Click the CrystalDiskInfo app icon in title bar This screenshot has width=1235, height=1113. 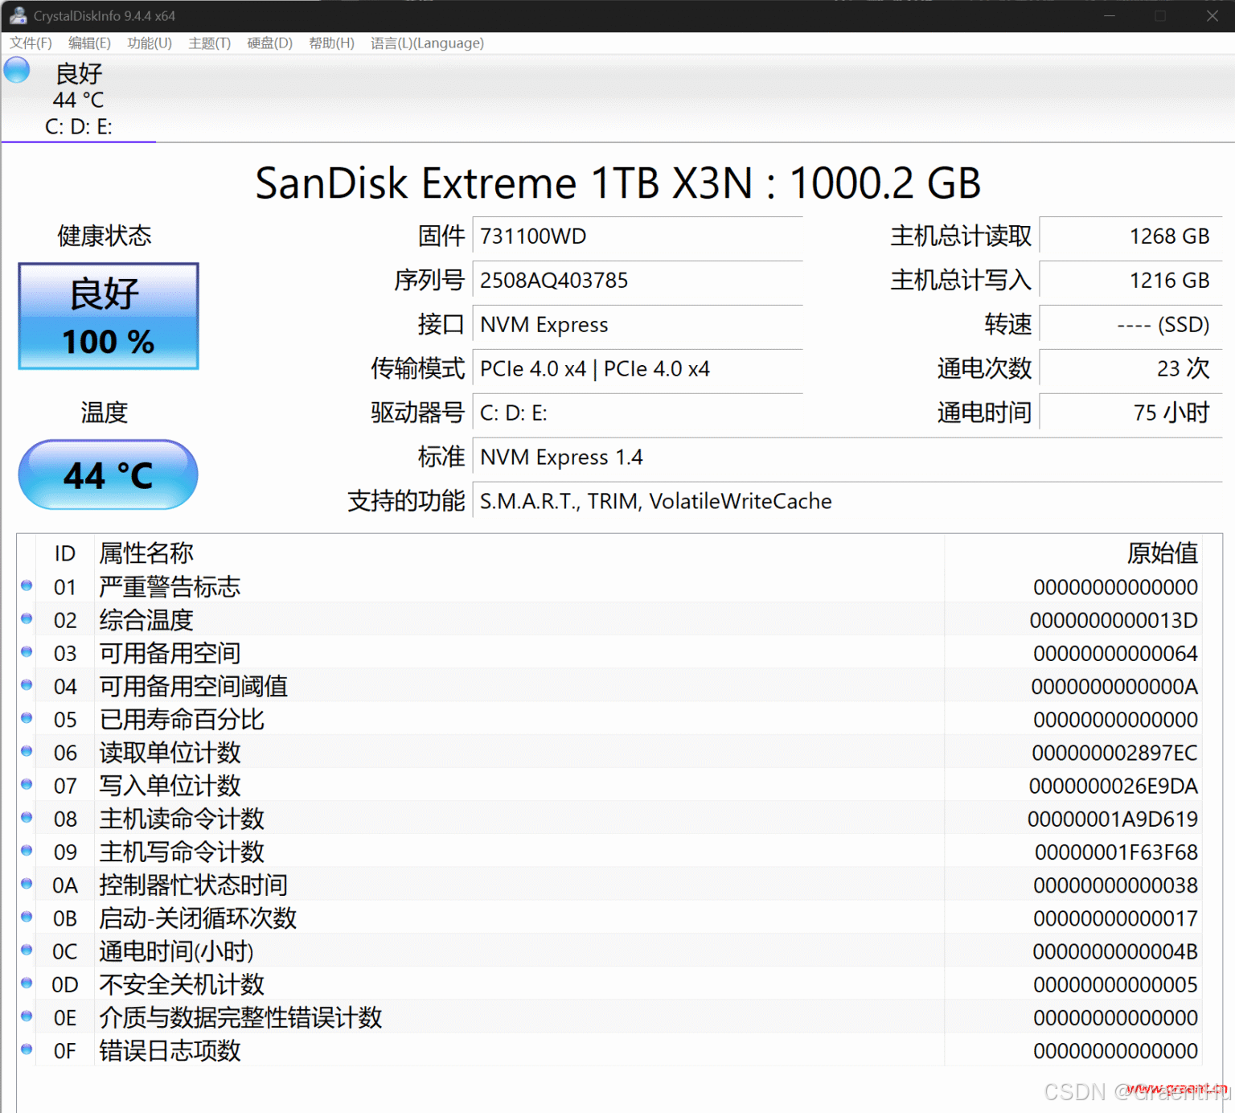click(17, 15)
